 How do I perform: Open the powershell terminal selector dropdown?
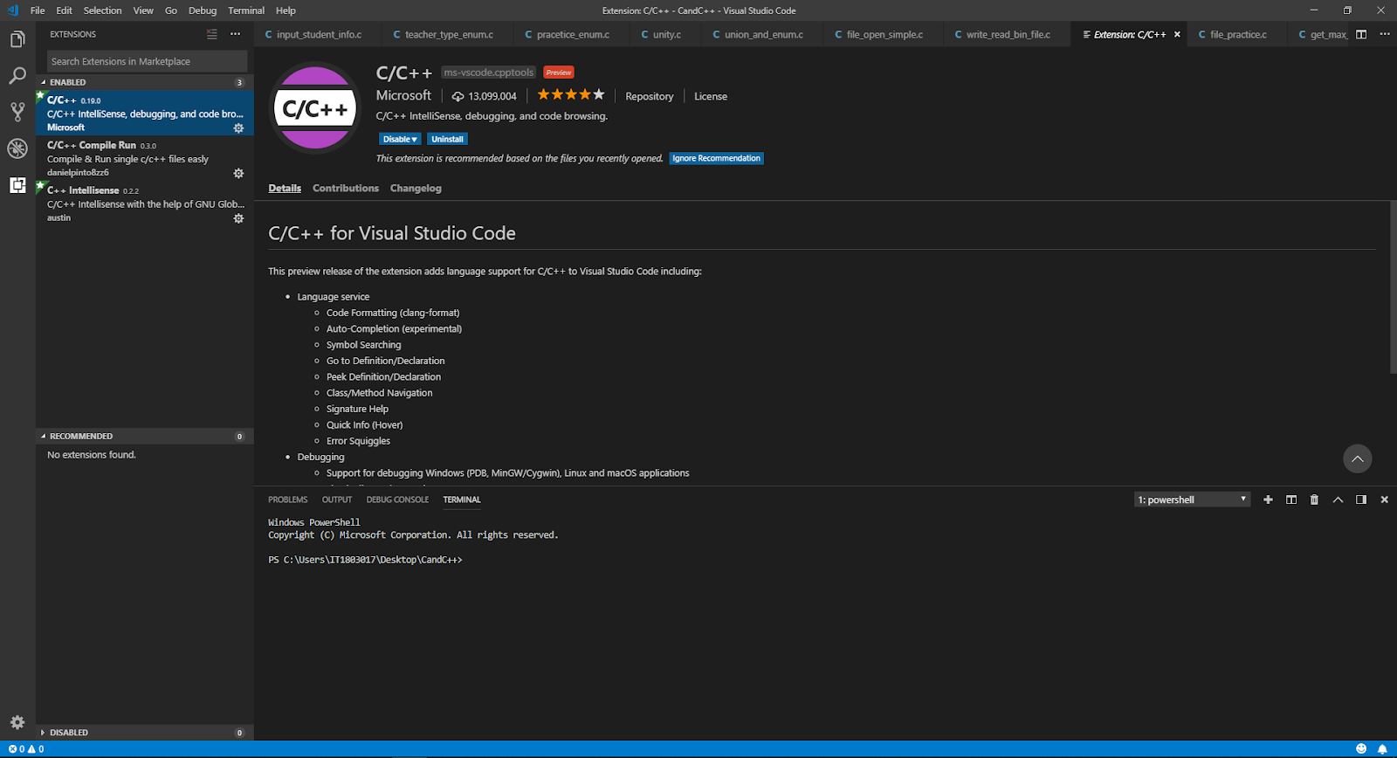pyautogui.click(x=1193, y=500)
